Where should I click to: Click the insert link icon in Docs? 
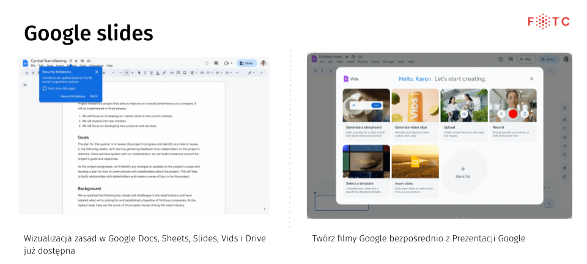[x=172, y=73]
